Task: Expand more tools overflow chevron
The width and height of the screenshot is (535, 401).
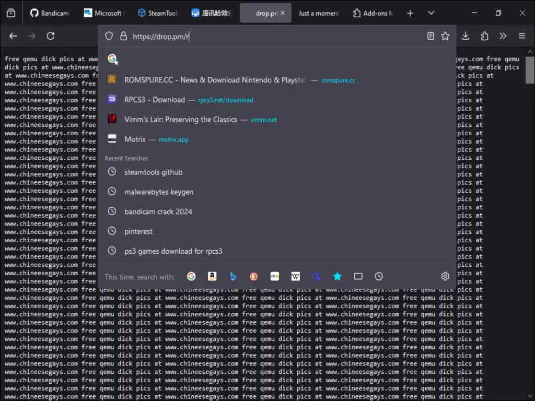Action: [503, 36]
